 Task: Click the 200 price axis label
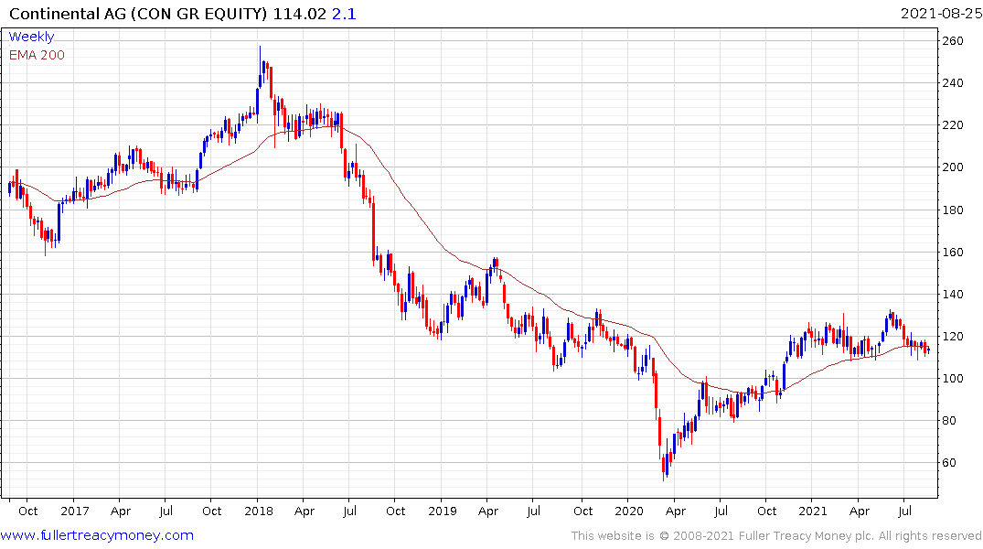[953, 167]
